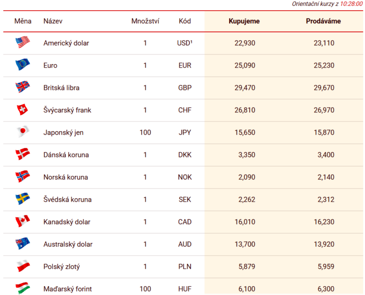Click the Množství column header
Viewport: 365px width, 295px height.
(145, 21)
